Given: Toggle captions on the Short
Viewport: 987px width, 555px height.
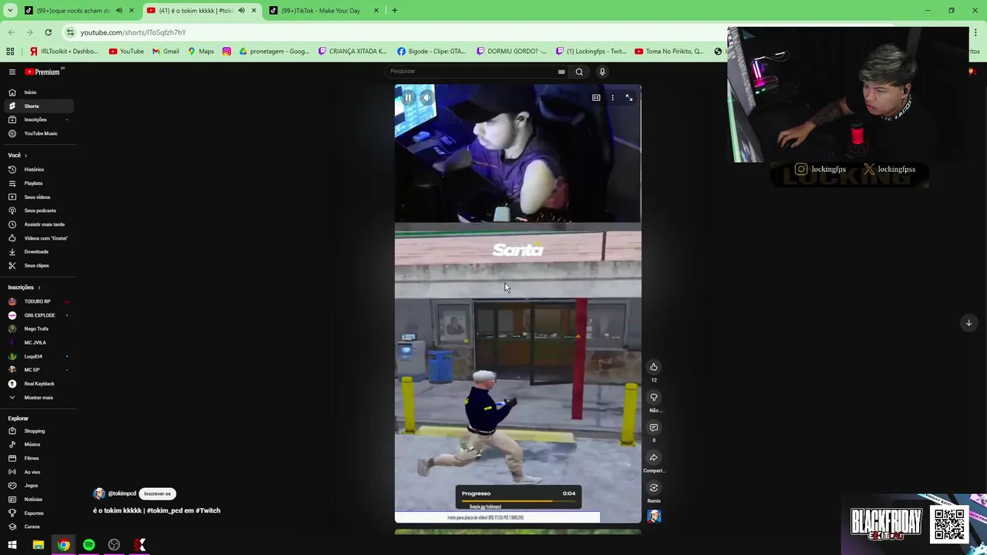Looking at the screenshot, I should [596, 98].
